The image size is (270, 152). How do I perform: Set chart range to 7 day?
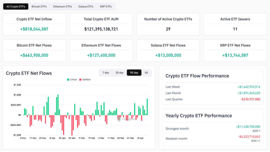105,73
